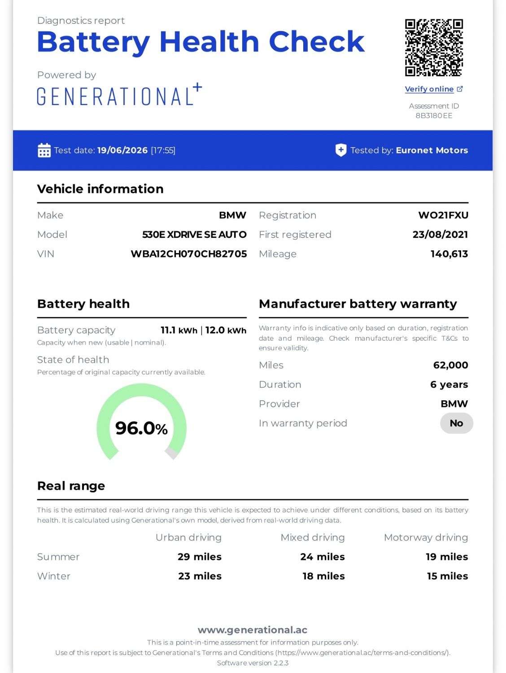
Task: Click the Winter row label
Action: [x=54, y=576]
